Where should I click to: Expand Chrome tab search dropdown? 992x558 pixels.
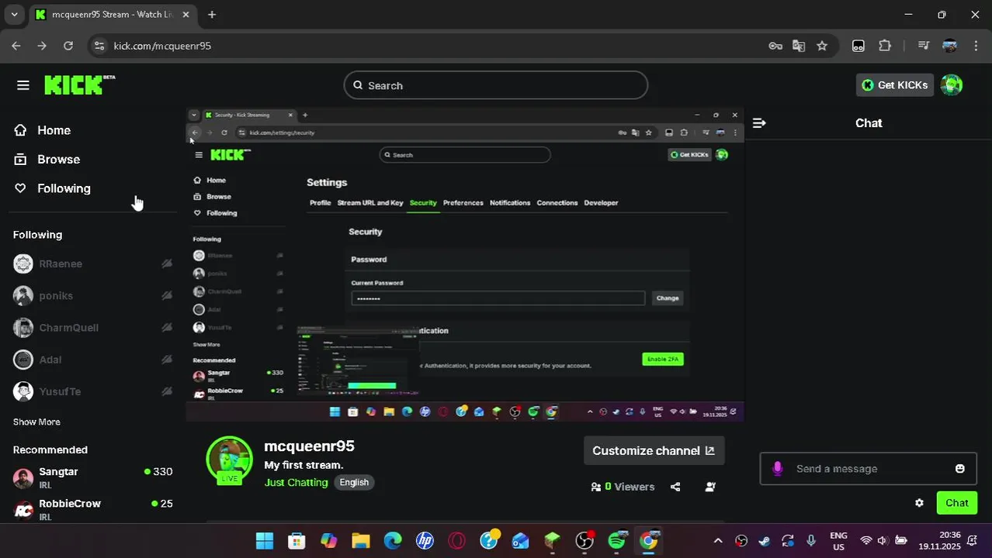14,14
